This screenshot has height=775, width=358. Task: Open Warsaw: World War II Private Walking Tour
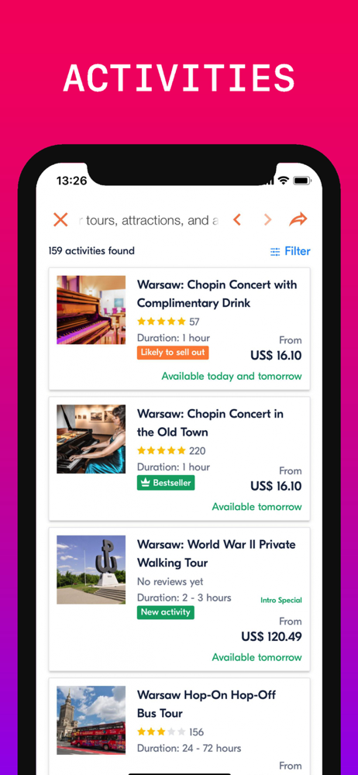tap(216, 553)
